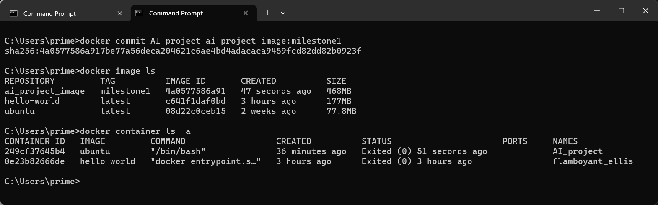Viewport: 658px width, 205px height.
Task: Close the terminal window
Action: 645,11
